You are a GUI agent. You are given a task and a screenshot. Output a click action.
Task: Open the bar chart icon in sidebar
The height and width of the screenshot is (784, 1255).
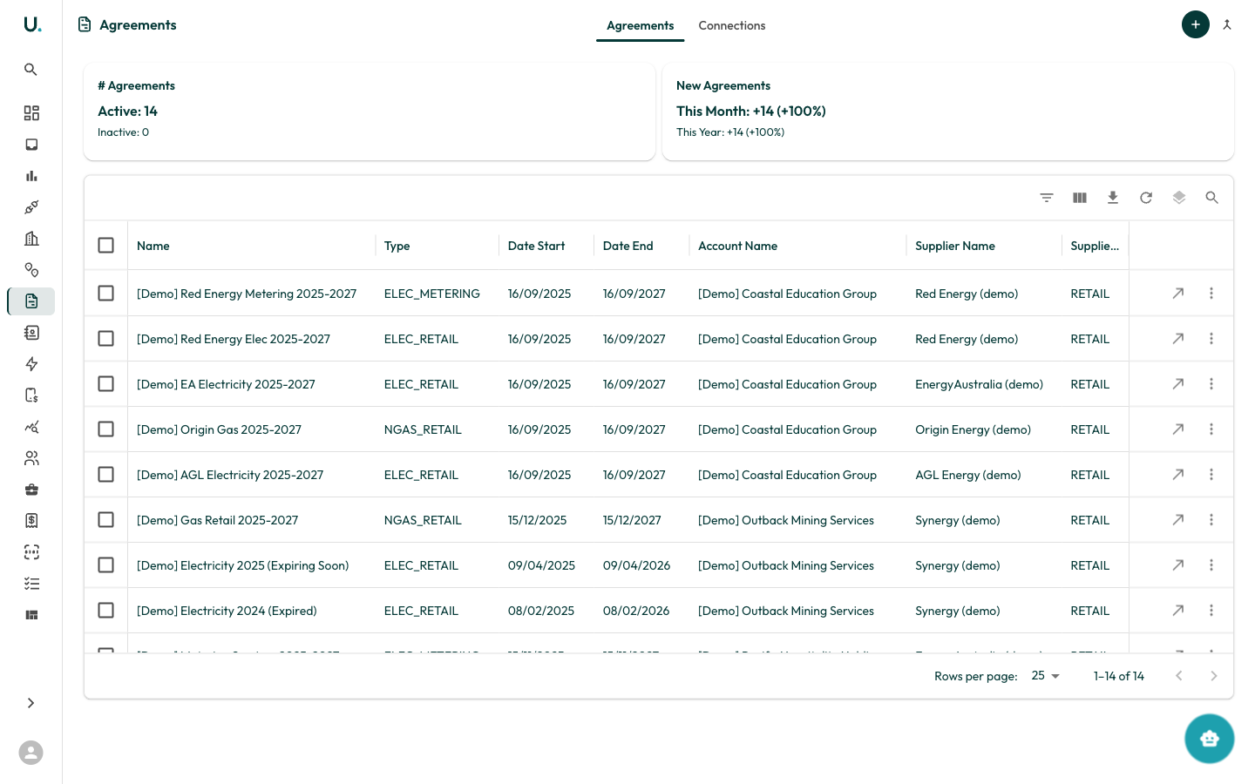pyautogui.click(x=31, y=176)
